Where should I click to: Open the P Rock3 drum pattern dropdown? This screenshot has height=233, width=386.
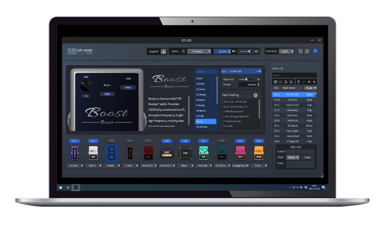click(x=200, y=51)
